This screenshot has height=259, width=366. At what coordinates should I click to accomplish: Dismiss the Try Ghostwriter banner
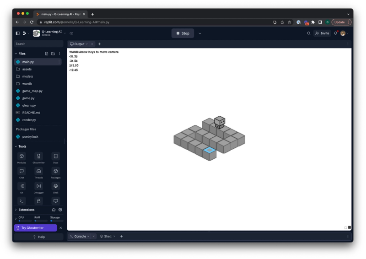61,228
